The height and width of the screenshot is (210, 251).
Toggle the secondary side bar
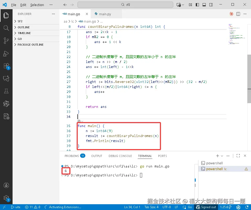(211, 5)
